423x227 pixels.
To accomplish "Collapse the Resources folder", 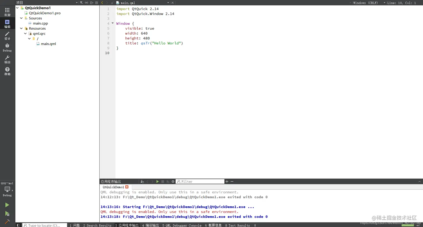I will [22, 28].
